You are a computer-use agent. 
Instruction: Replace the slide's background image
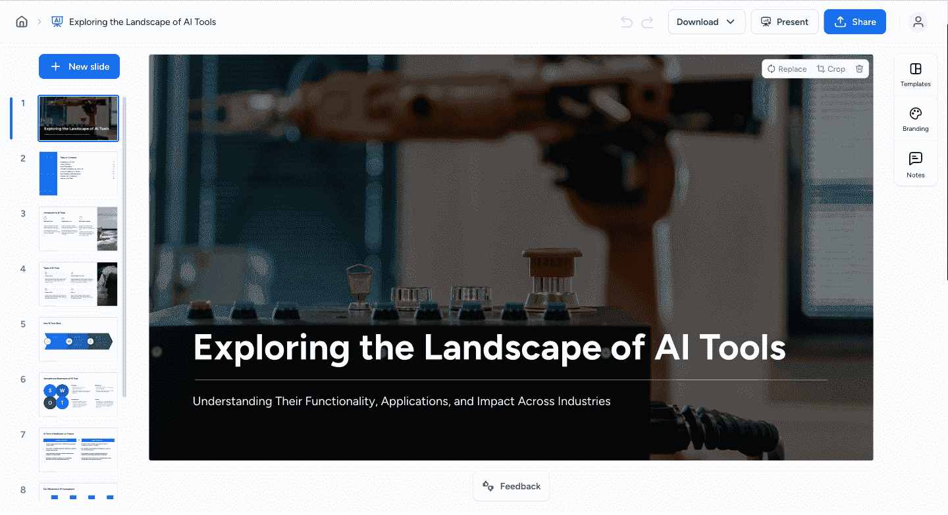tap(786, 68)
